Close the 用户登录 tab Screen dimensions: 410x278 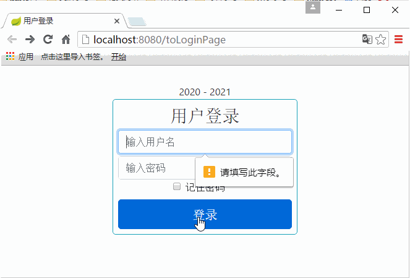tap(117, 21)
